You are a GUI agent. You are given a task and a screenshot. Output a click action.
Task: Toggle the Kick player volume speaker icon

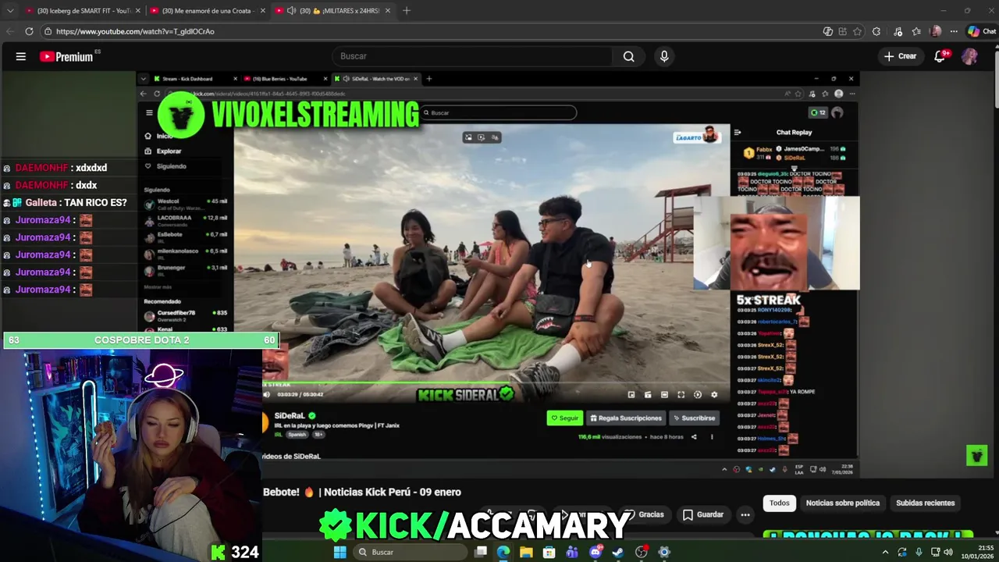pyautogui.click(x=267, y=395)
